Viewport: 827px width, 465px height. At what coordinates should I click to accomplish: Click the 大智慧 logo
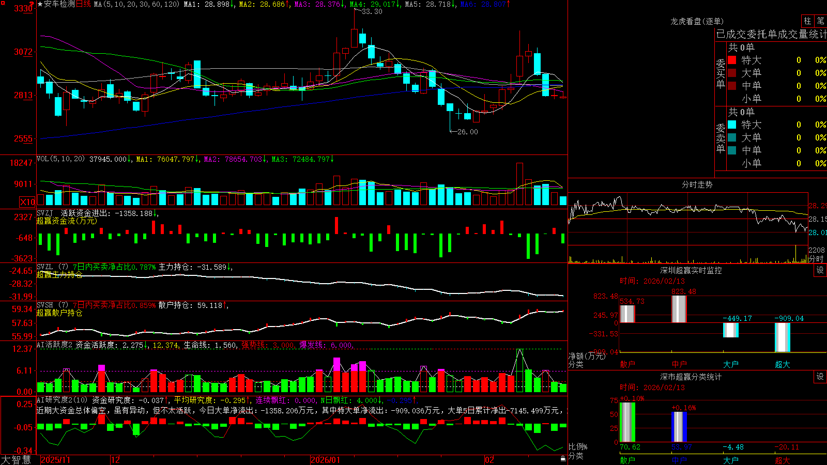point(16,460)
